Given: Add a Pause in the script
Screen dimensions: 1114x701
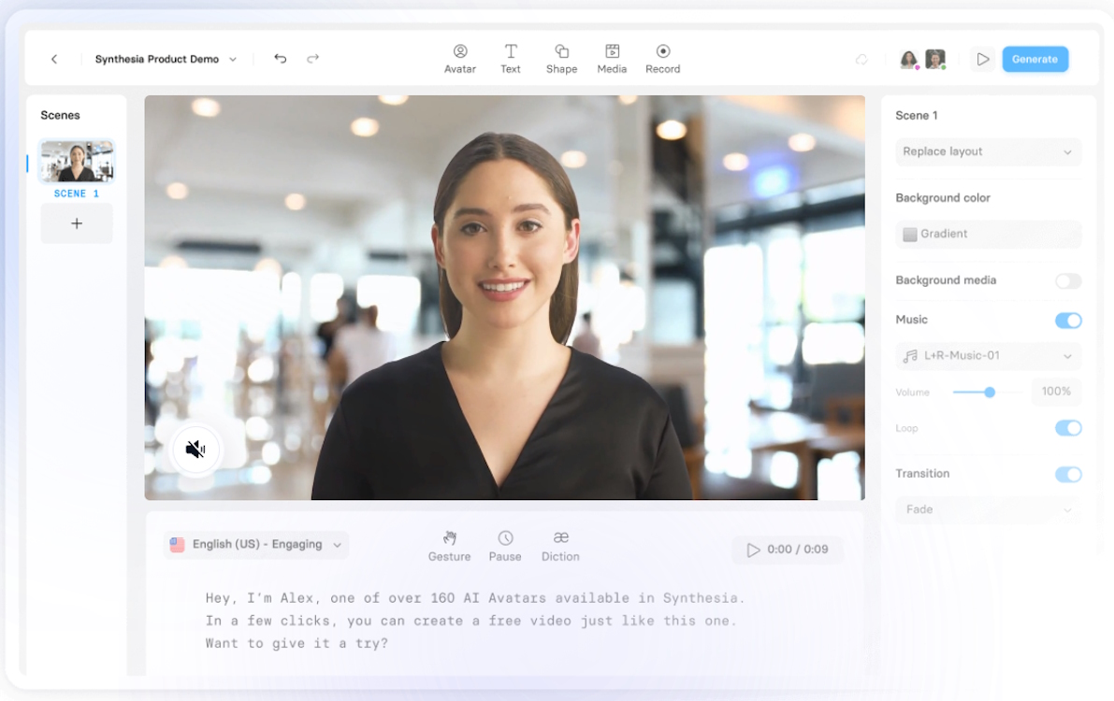Looking at the screenshot, I should point(505,545).
